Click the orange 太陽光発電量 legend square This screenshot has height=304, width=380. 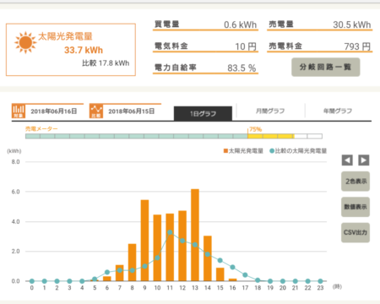[x=225, y=151]
